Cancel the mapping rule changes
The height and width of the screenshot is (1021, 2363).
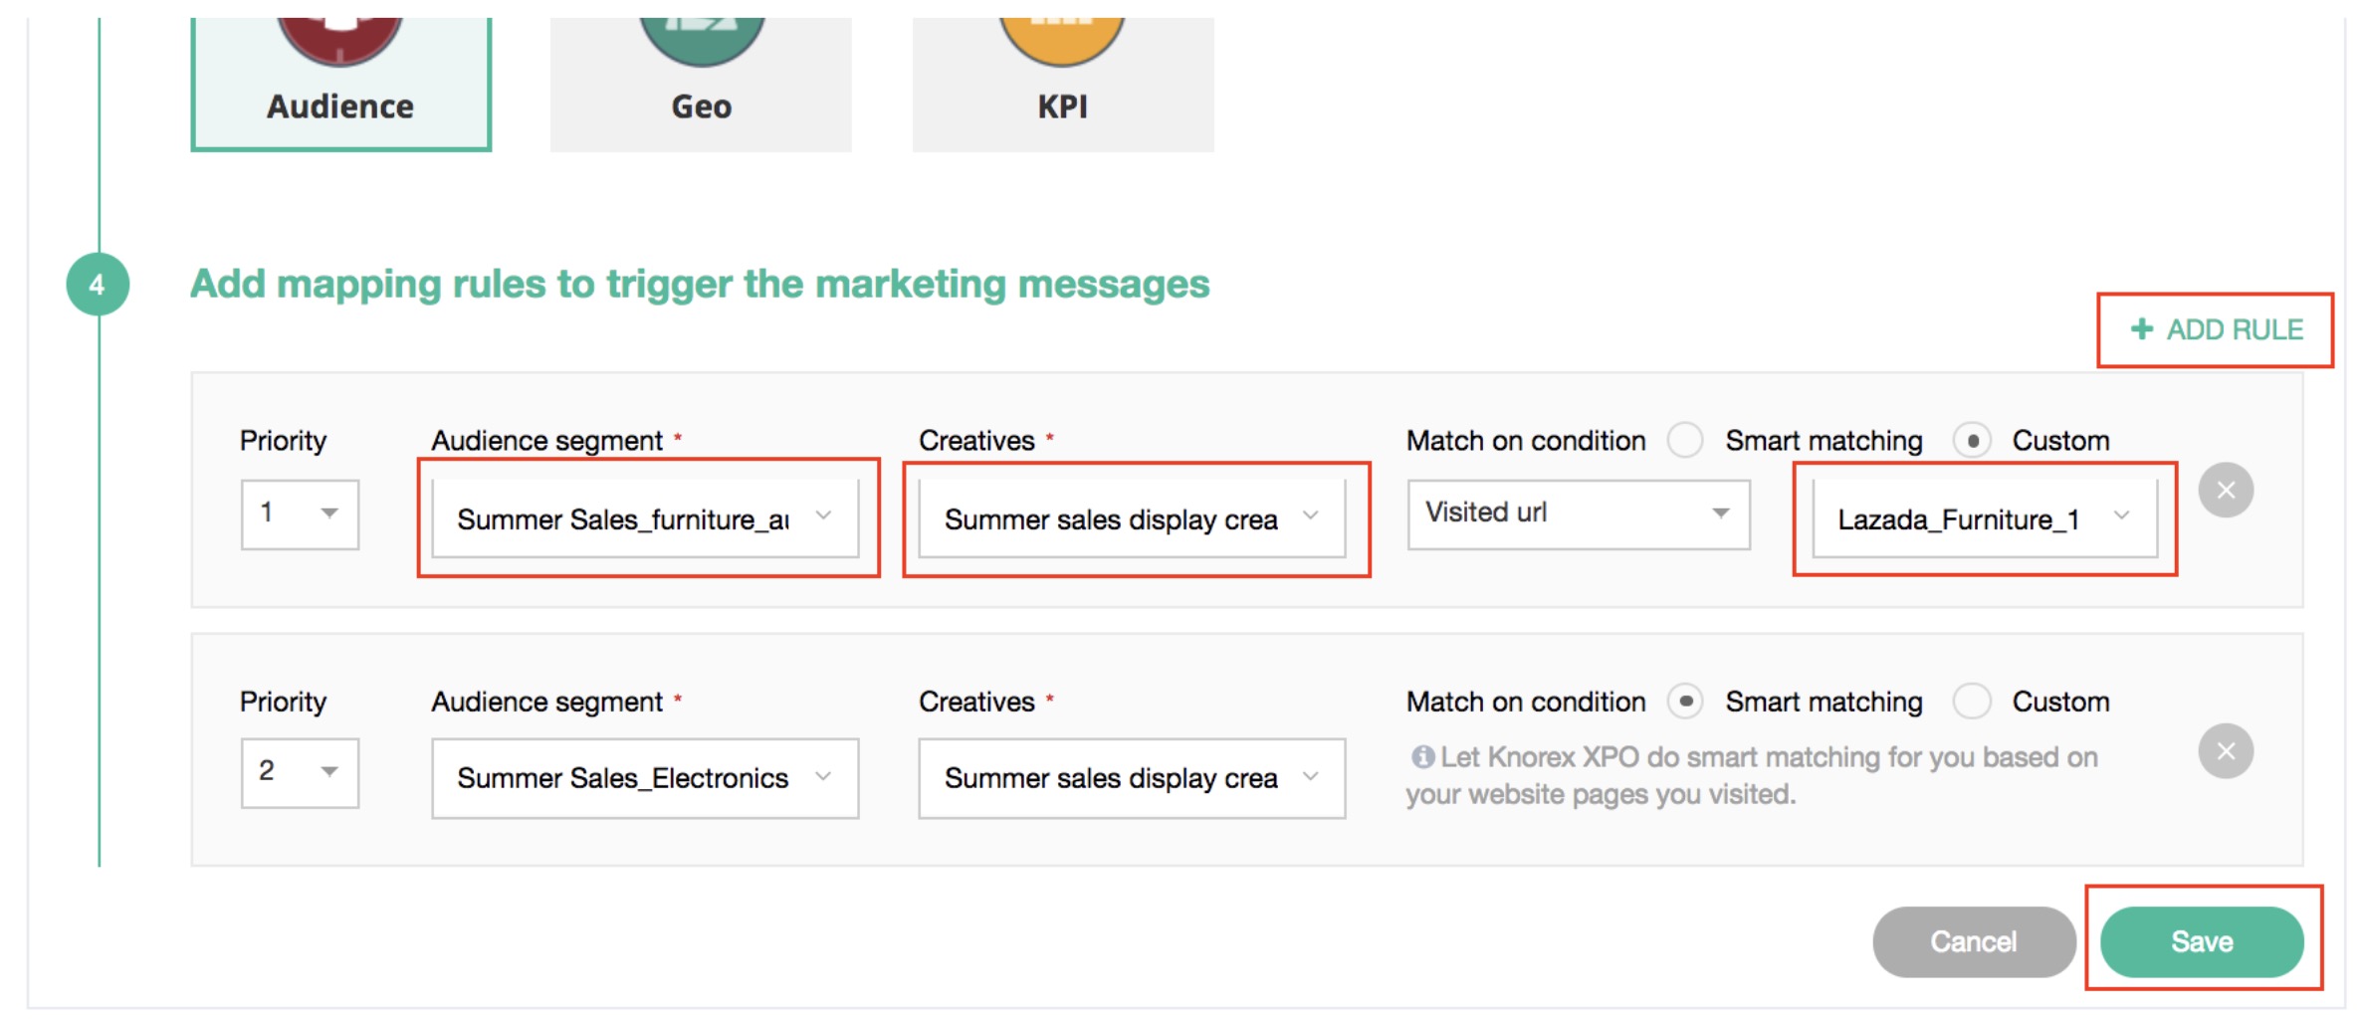(x=1973, y=941)
